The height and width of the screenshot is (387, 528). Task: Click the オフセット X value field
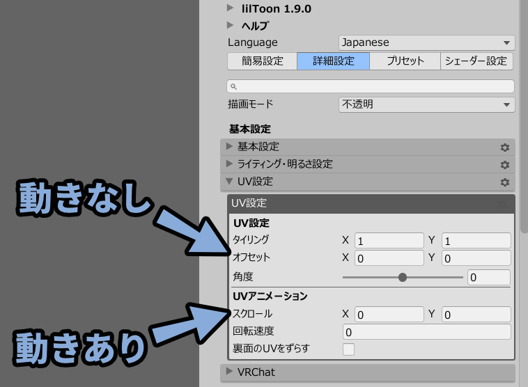[x=389, y=258]
